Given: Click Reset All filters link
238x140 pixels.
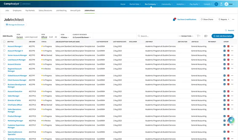Looking at the screenshot, I should [230, 30].
